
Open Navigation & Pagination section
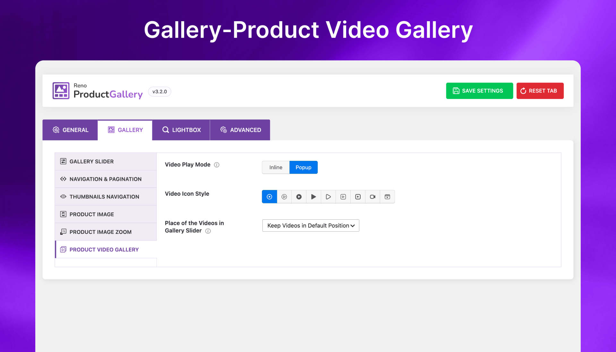point(106,179)
